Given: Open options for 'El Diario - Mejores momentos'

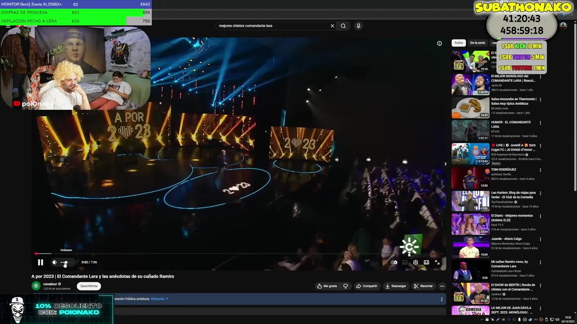Looking at the screenshot, I should coord(540,216).
